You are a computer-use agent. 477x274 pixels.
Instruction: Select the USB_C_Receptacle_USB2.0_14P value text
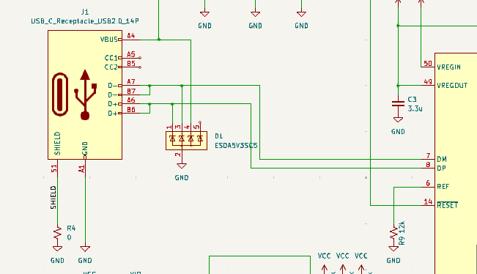(x=85, y=21)
